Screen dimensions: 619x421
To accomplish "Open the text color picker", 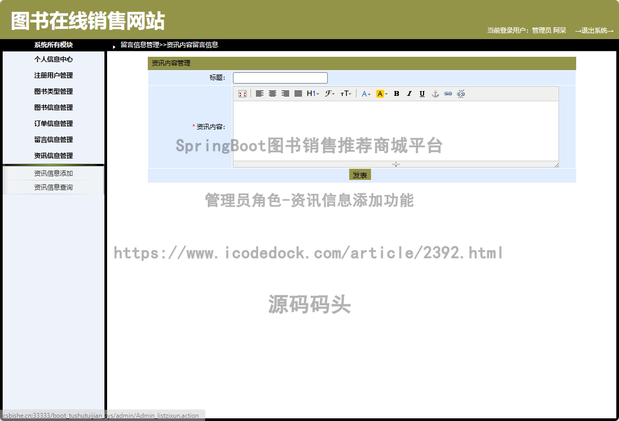I will [366, 94].
